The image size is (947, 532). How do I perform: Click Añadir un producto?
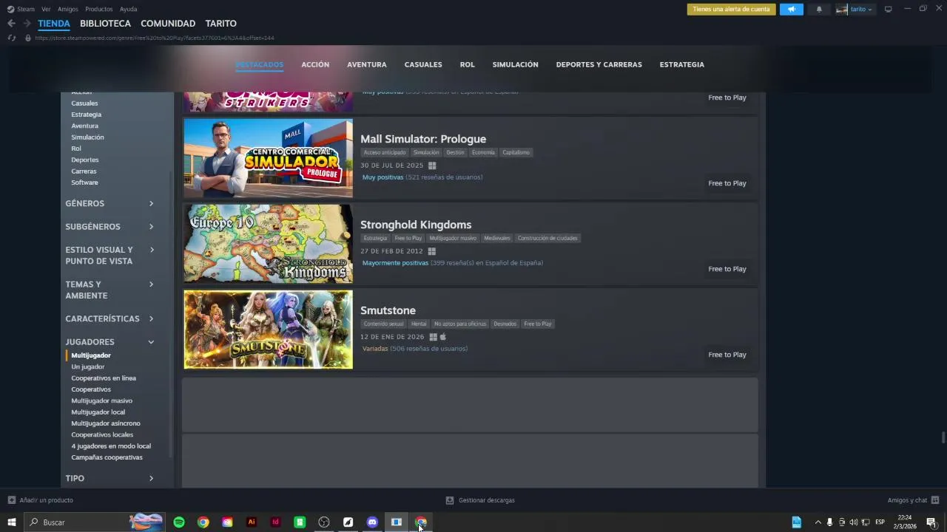[46, 500]
